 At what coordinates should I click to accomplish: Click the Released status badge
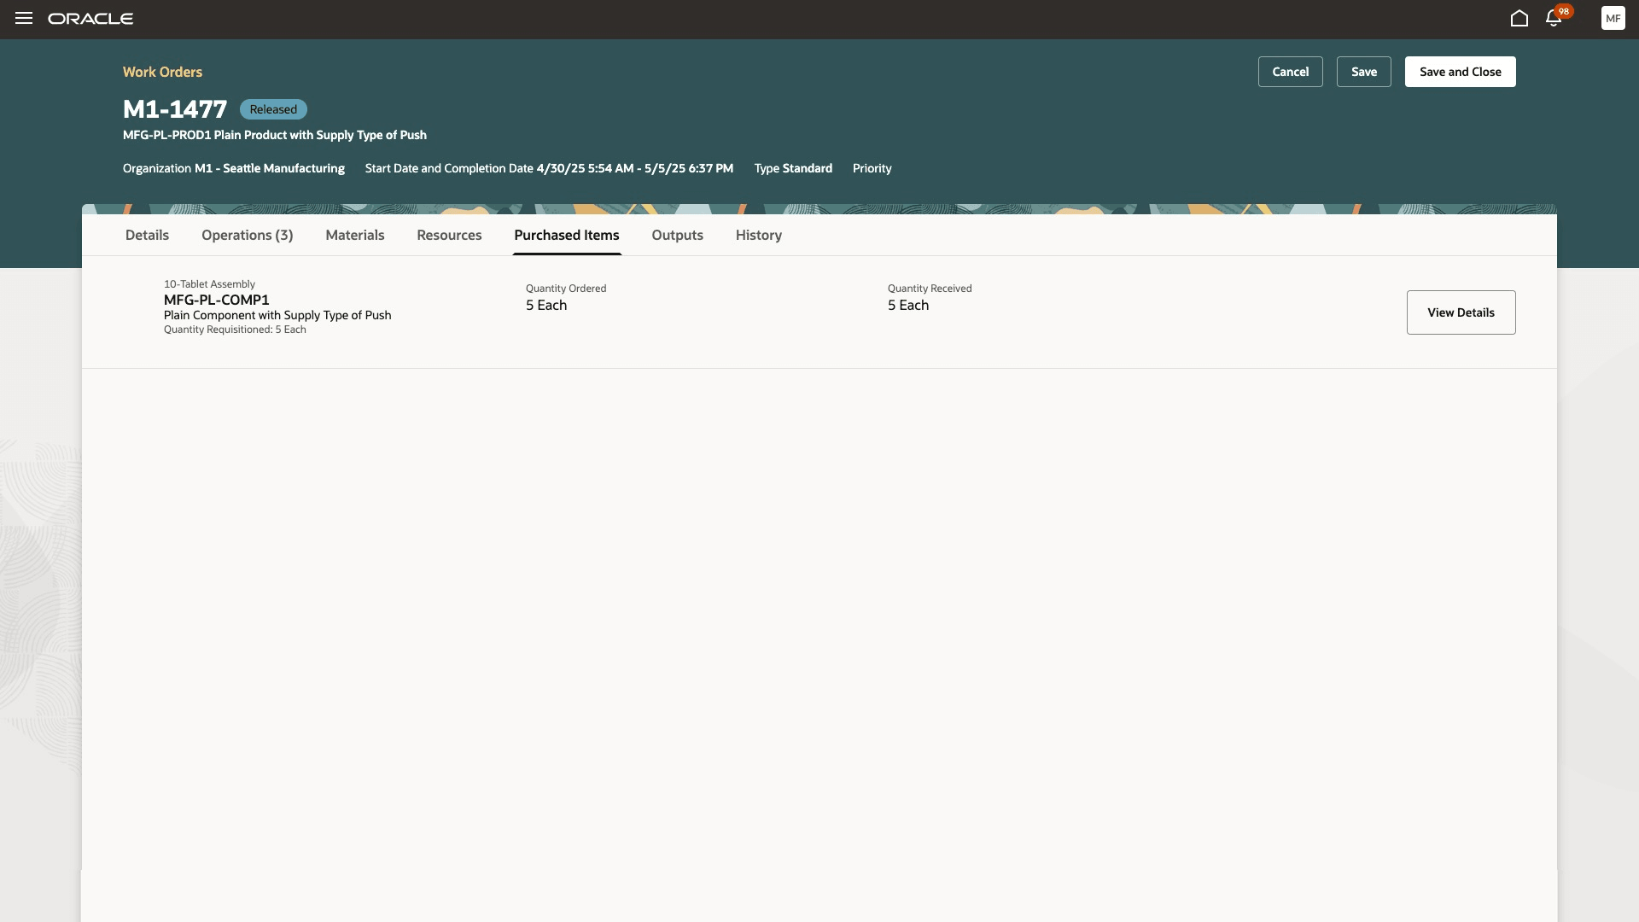273,109
